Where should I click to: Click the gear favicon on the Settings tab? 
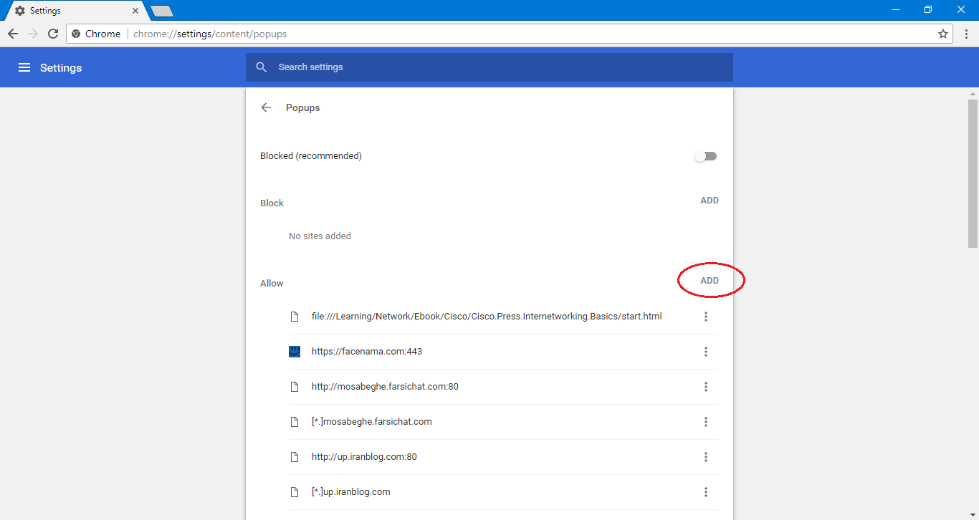tap(19, 11)
